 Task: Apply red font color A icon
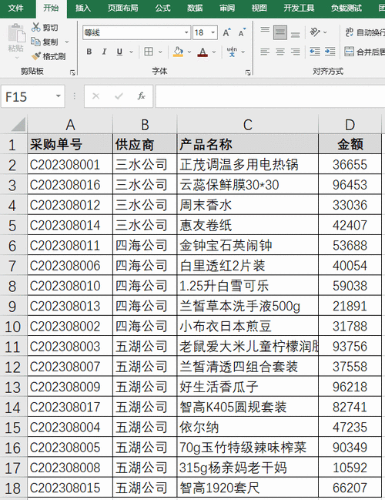tap(203, 52)
